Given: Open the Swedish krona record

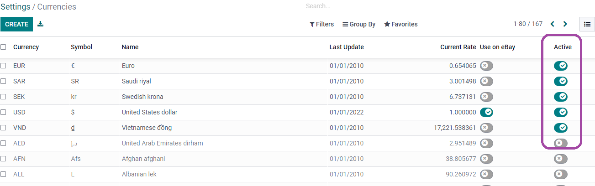Looking at the screenshot, I should (x=142, y=97).
